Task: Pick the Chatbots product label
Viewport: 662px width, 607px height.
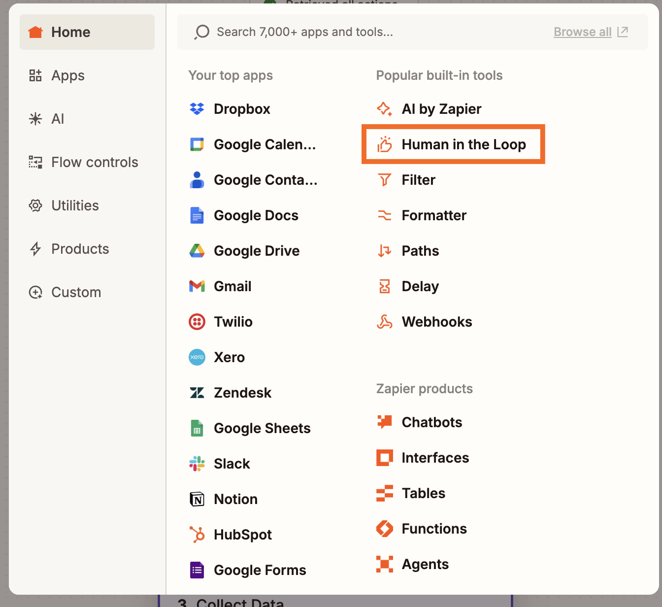Action: 432,422
